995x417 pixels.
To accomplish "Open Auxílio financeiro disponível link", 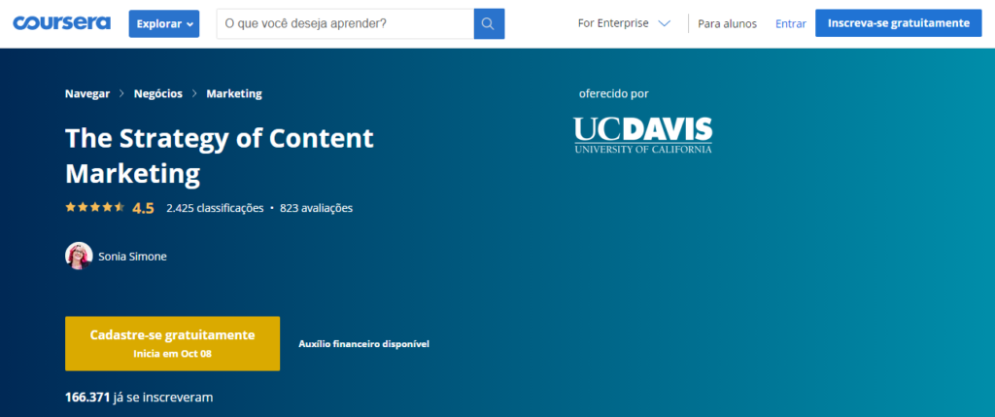I will pyautogui.click(x=364, y=344).
